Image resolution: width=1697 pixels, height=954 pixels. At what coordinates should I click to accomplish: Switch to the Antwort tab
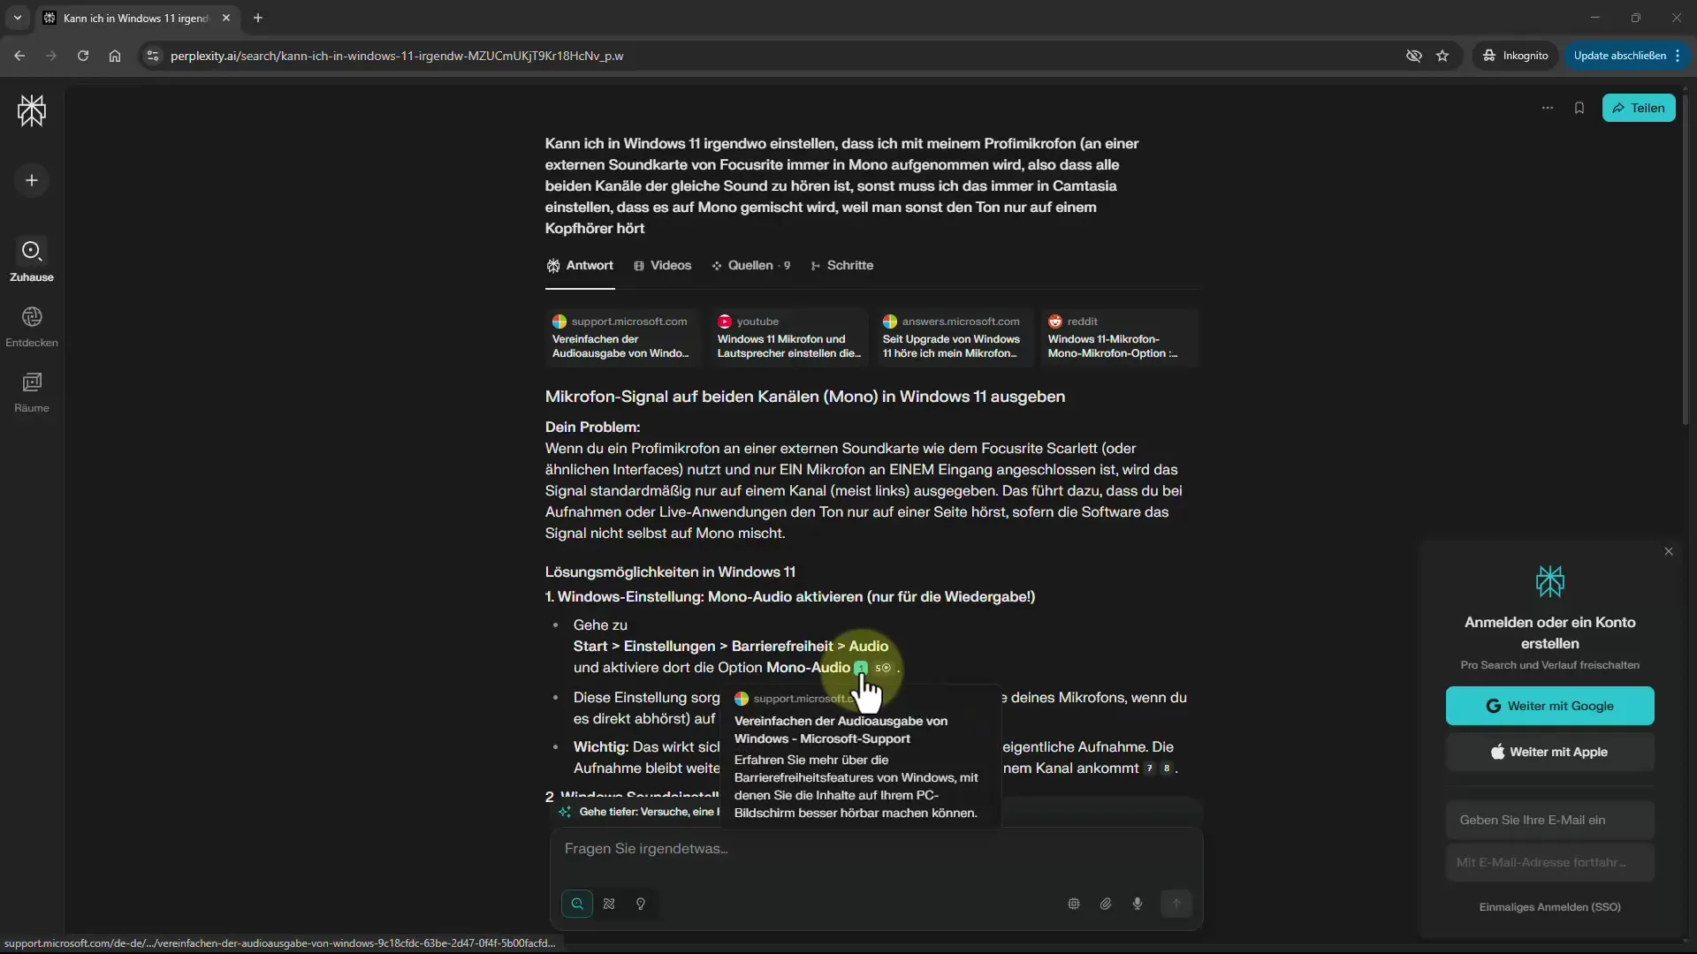(x=580, y=265)
